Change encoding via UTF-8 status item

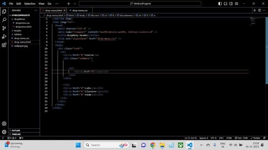pos(214,138)
